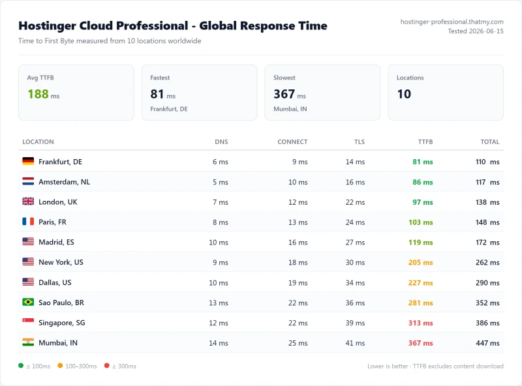Click the 103 ms TTFB value
522x386 pixels.
pyautogui.click(x=421, y=222)
